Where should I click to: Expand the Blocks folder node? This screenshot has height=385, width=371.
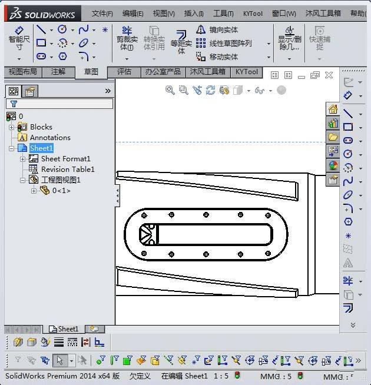tap(11, 127)
